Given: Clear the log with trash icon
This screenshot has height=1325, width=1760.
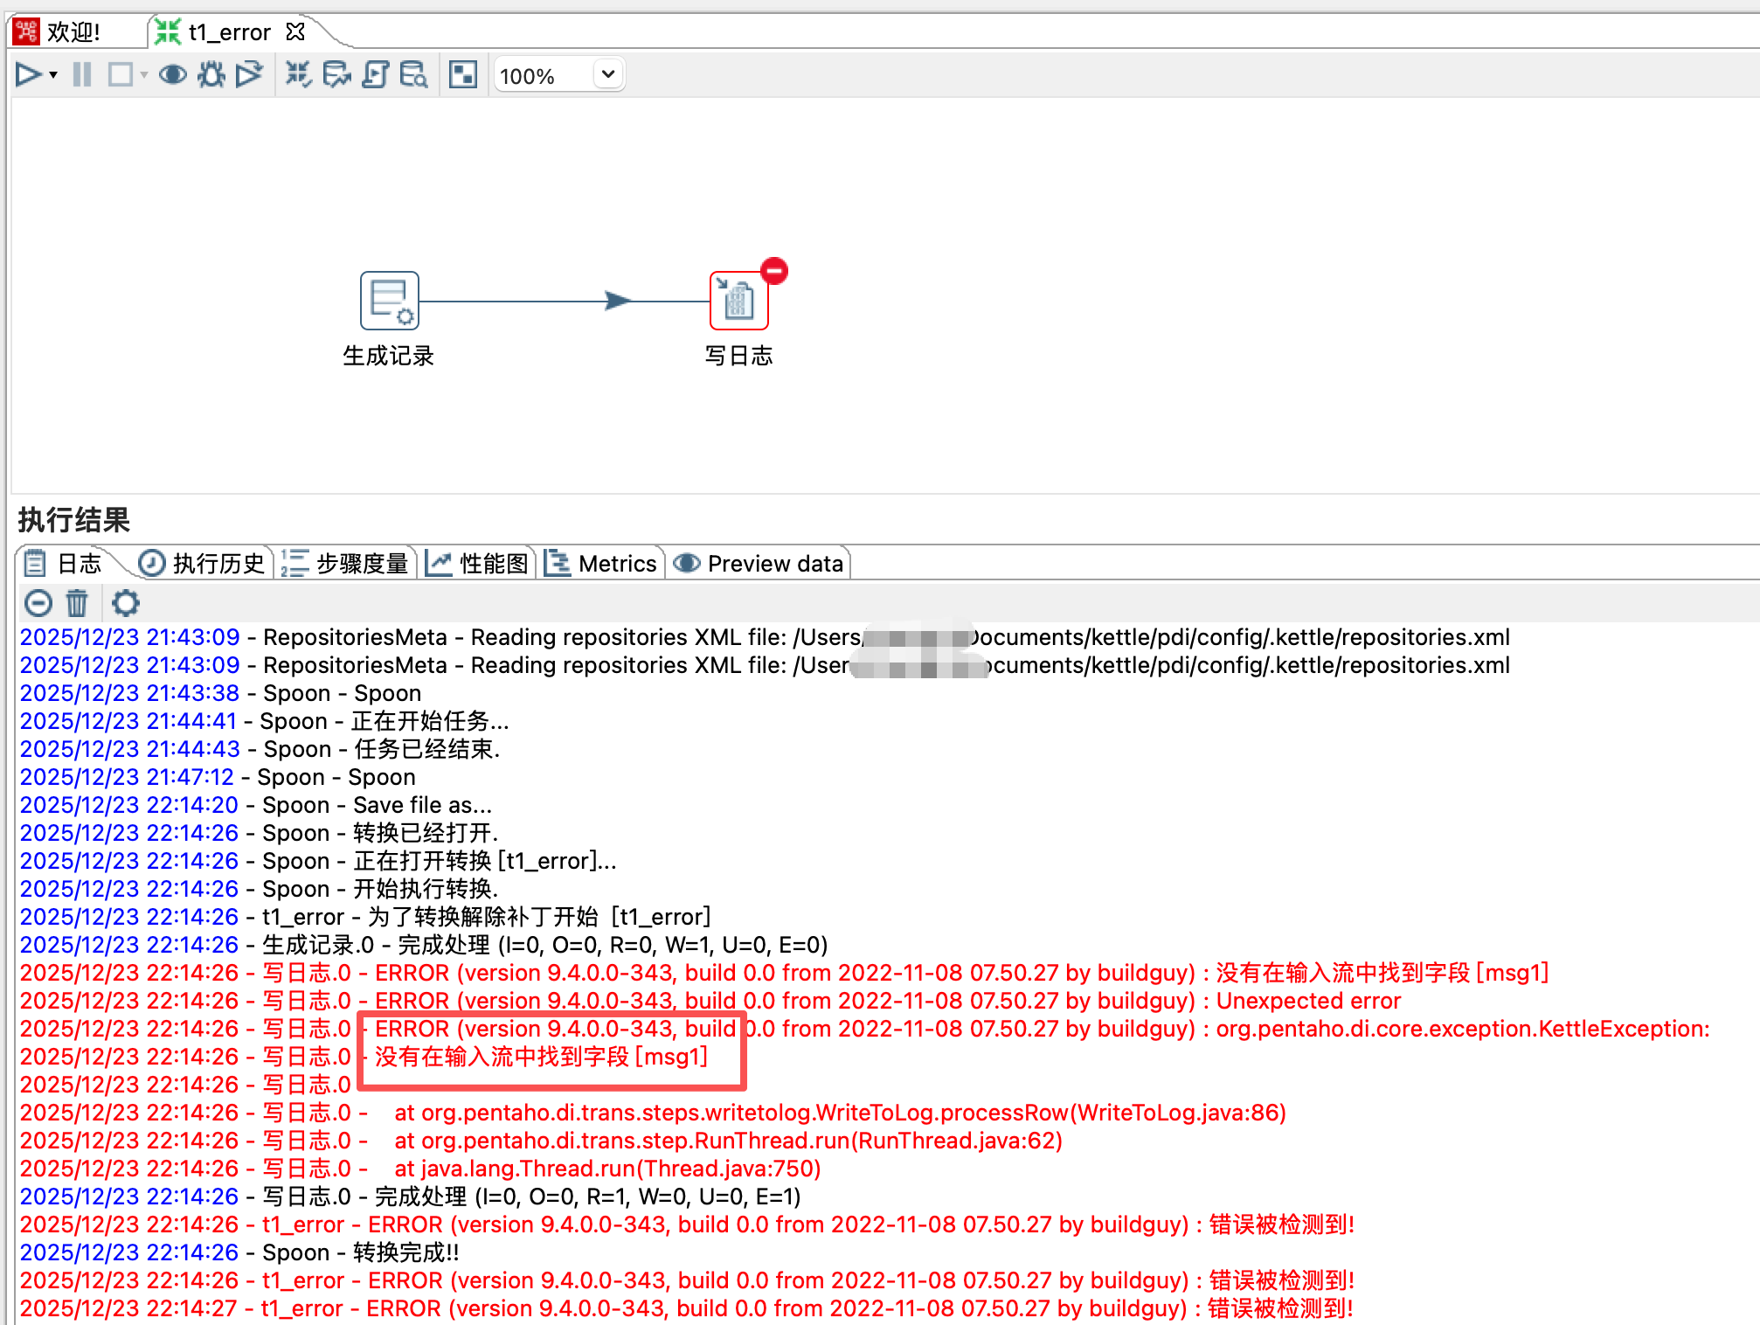Looking at the screenshot, I should click(77, 603).
